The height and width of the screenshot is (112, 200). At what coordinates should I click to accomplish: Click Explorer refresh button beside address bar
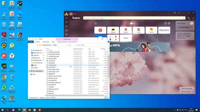(70, 45)
